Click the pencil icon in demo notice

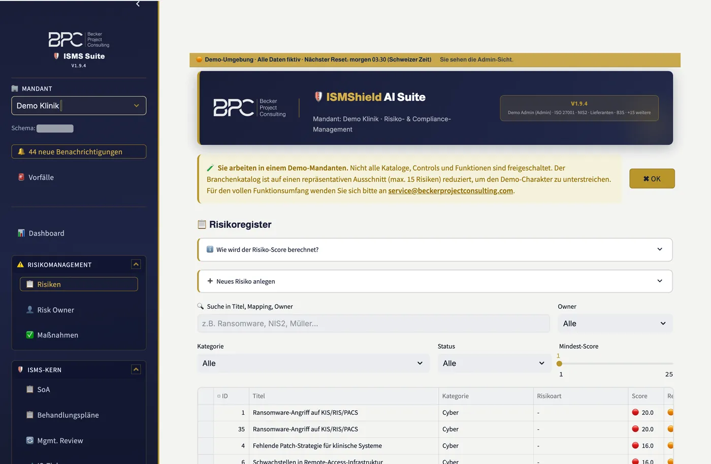(x=210, y=168)
